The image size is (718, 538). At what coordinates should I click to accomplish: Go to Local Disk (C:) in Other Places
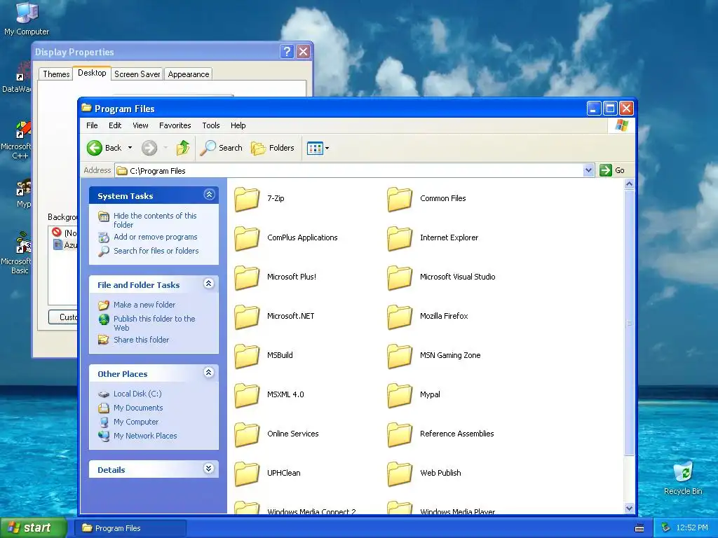tap(137, 394)
